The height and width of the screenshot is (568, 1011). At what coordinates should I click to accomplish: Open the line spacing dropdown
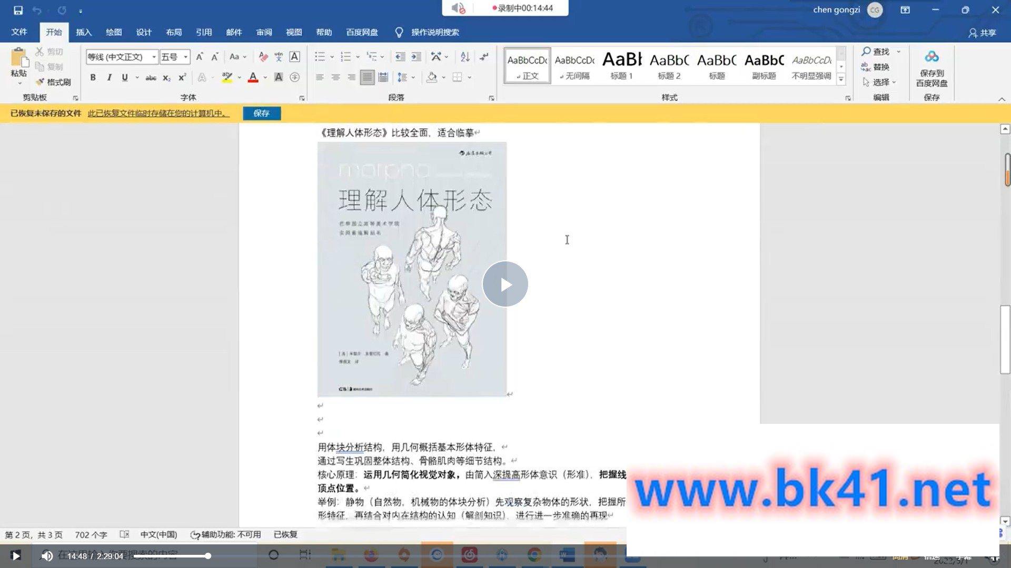pyautogui.click(x=405, y=77)
